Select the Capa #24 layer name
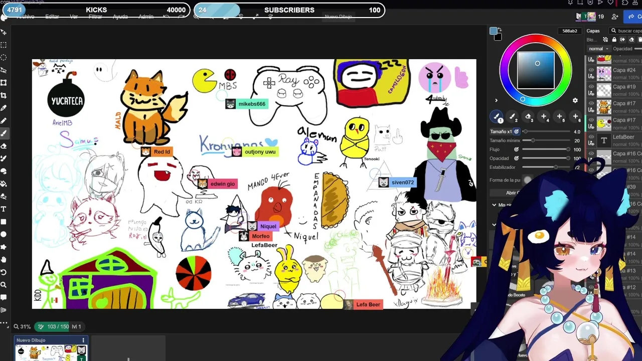Image resolution: width=642 pixels, height=361 pixels. 624,70
